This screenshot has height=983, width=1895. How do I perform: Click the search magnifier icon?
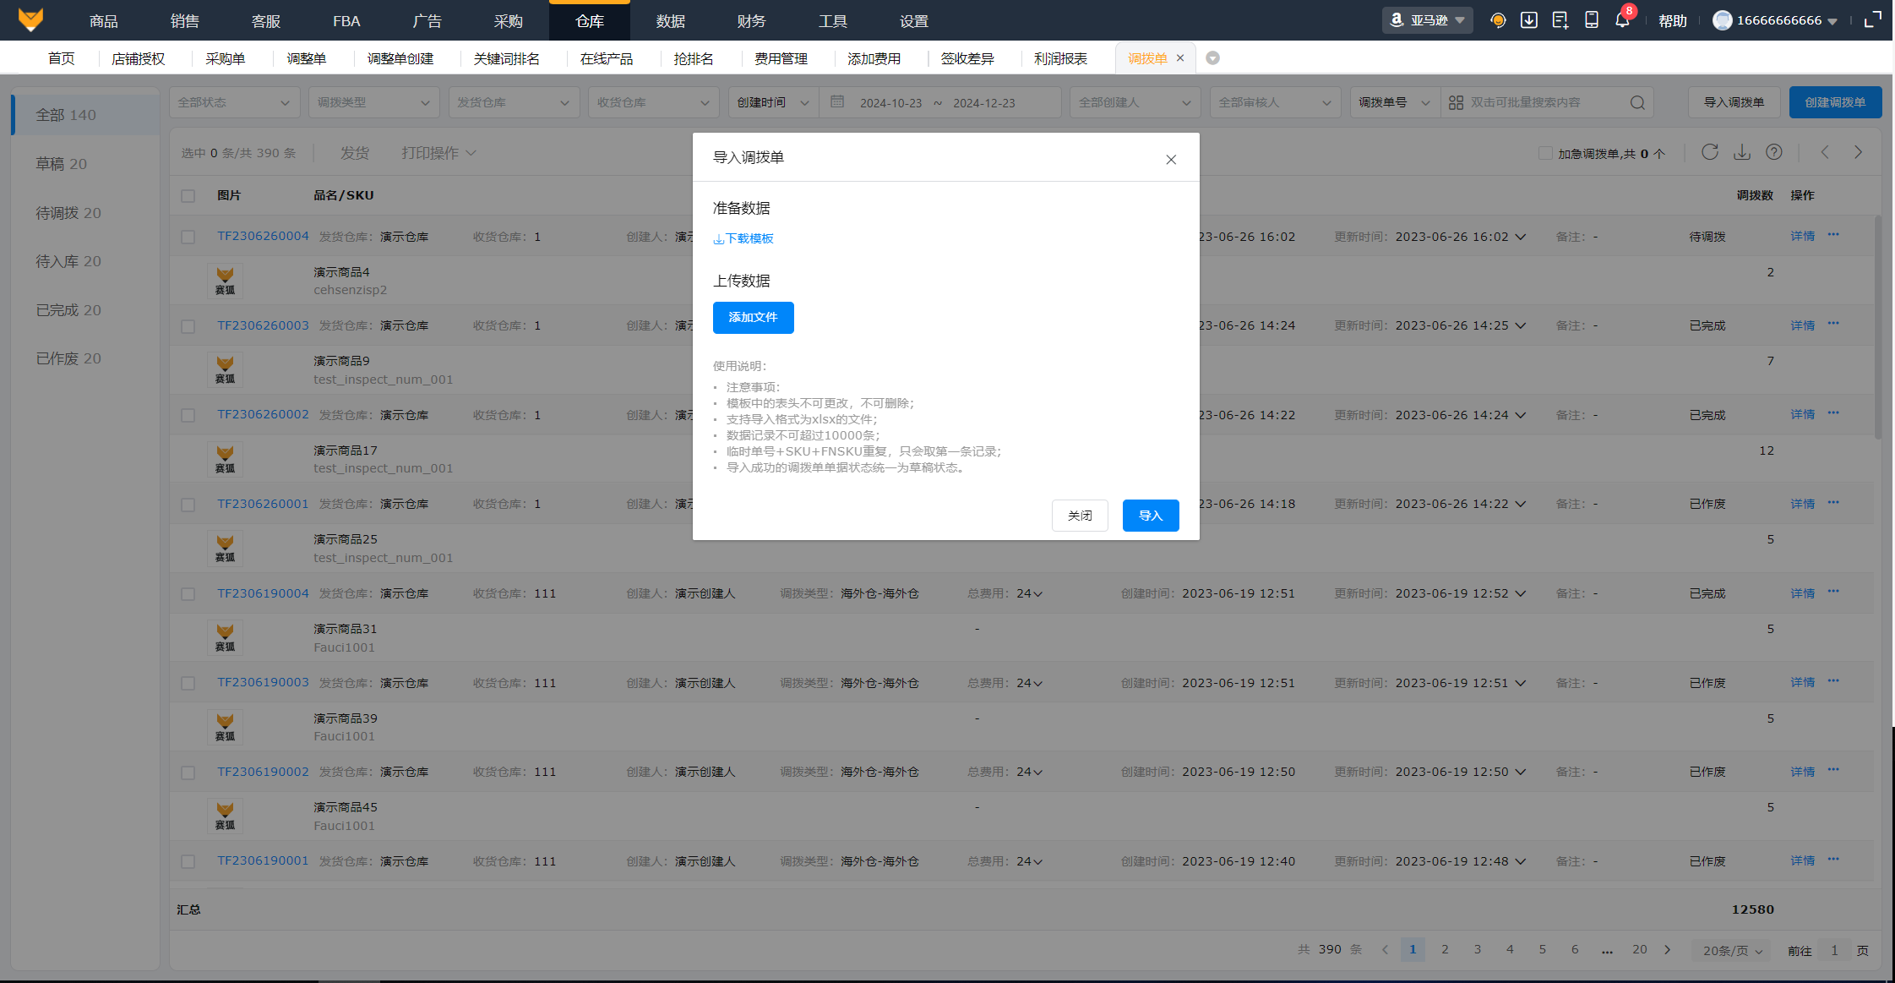tap(1637, 103)
